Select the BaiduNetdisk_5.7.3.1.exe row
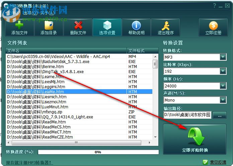The image size is (233, 166). (79, 62)
